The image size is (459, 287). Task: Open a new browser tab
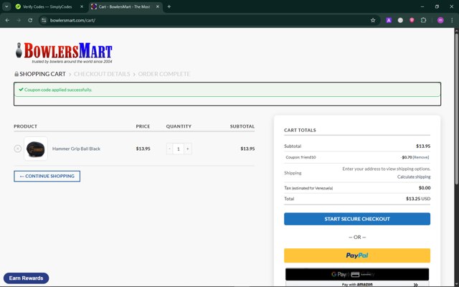pyautogui.click(x=169, y=6)
